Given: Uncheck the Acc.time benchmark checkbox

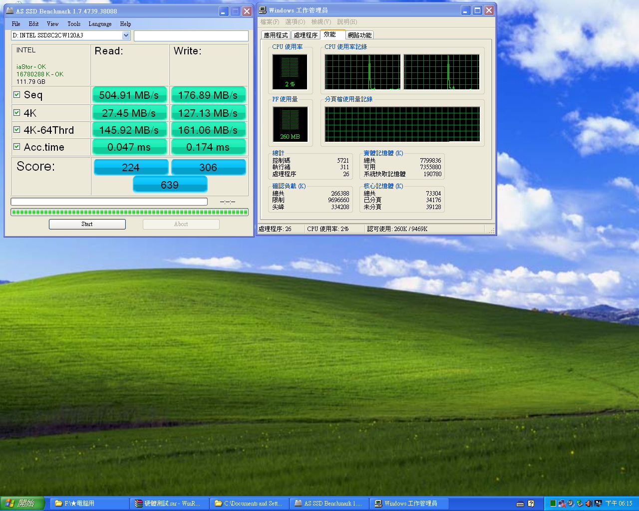Looking at the screenshot, I should [17, 146].
